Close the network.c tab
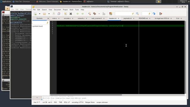 click(x=86, y=18)
